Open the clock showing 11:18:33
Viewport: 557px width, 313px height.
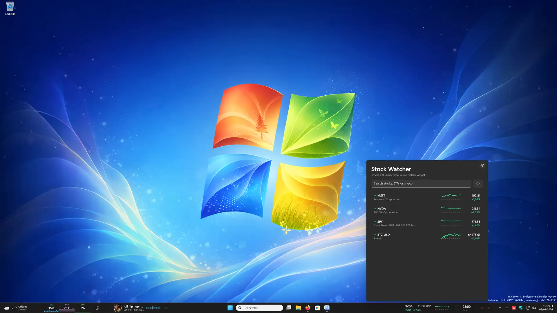[546, 308]
